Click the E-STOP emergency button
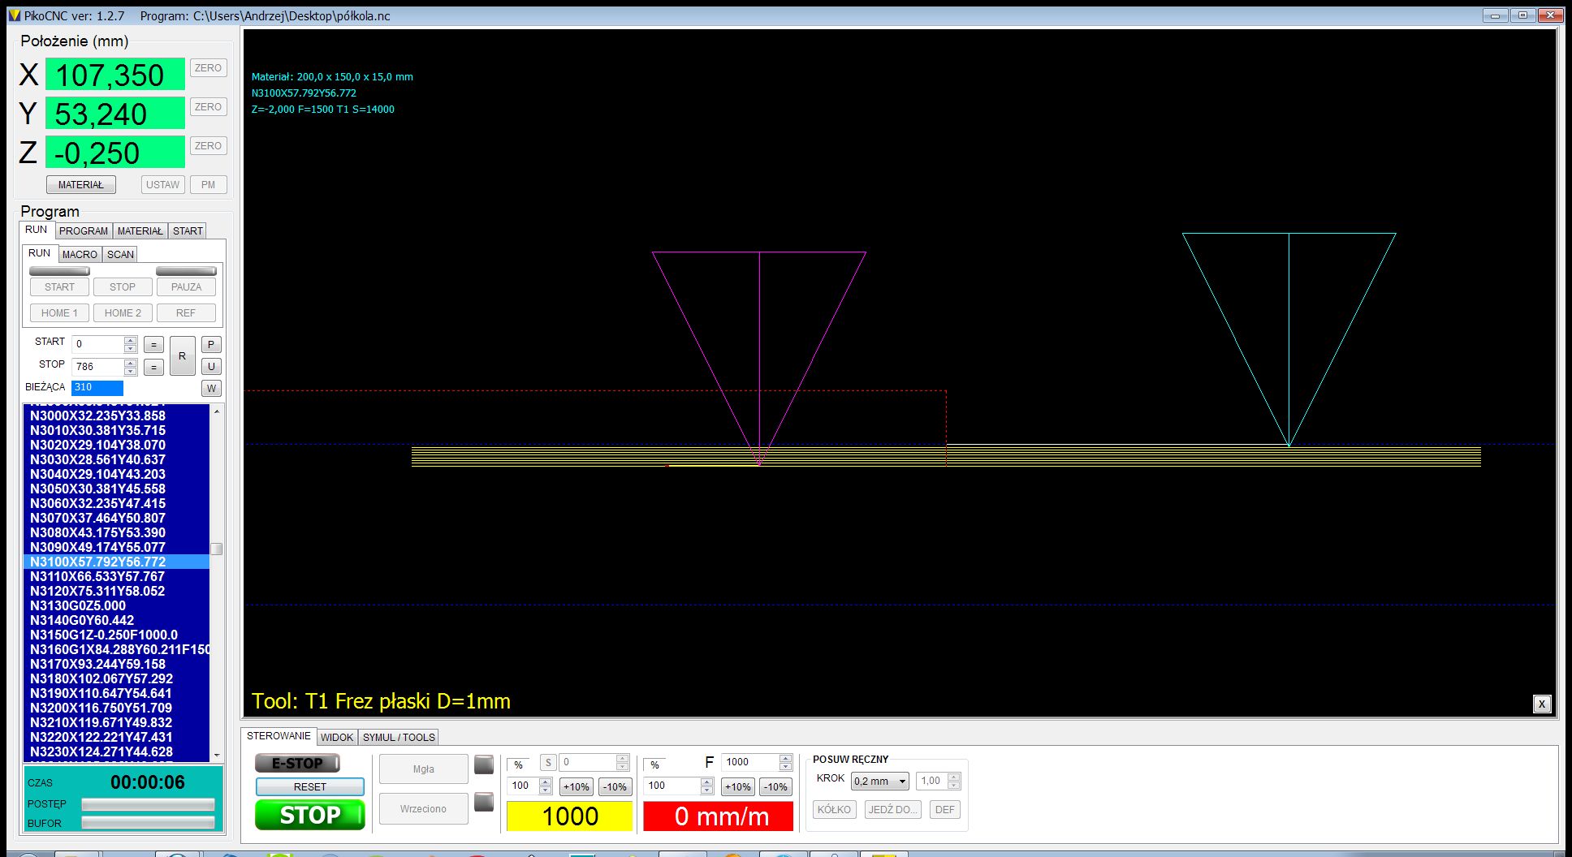1572x857 pixels. pos(297,764)
